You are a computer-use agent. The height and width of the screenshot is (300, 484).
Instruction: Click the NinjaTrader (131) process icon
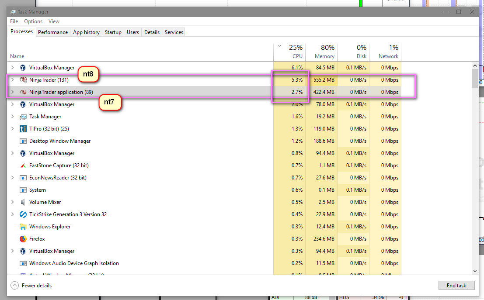(23, 80)
